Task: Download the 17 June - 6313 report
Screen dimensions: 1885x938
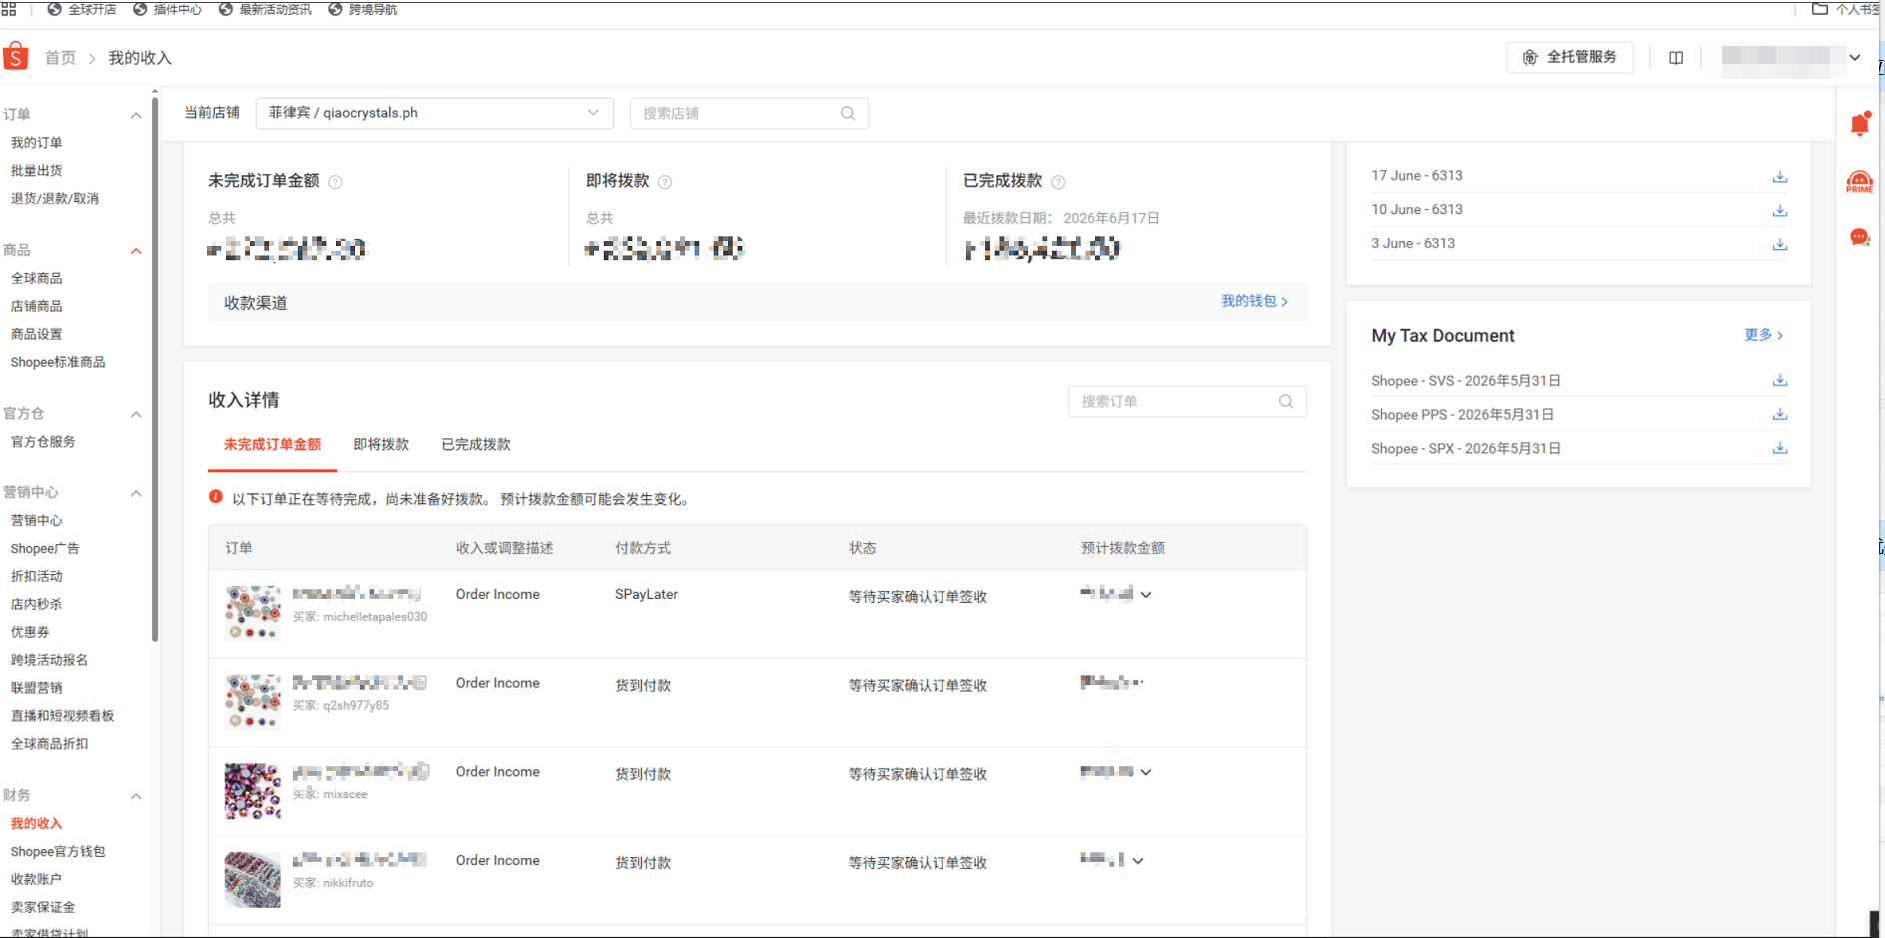Action: 1780,177
